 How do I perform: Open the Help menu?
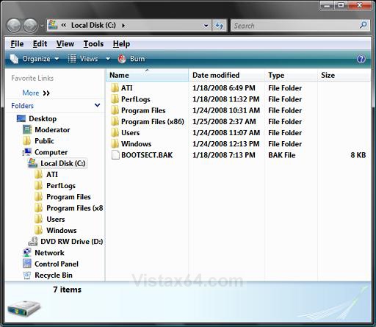(121, 44)
